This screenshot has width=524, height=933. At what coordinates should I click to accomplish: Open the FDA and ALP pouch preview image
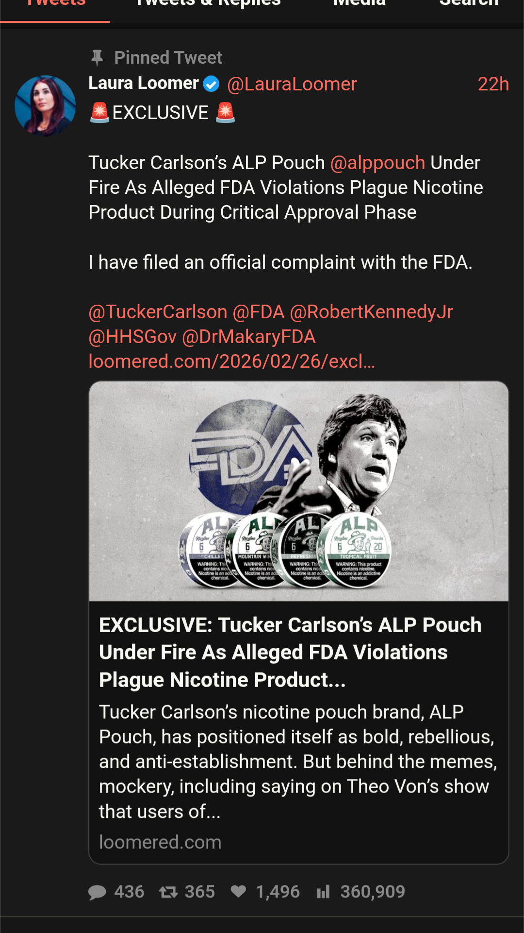point(298,491)
